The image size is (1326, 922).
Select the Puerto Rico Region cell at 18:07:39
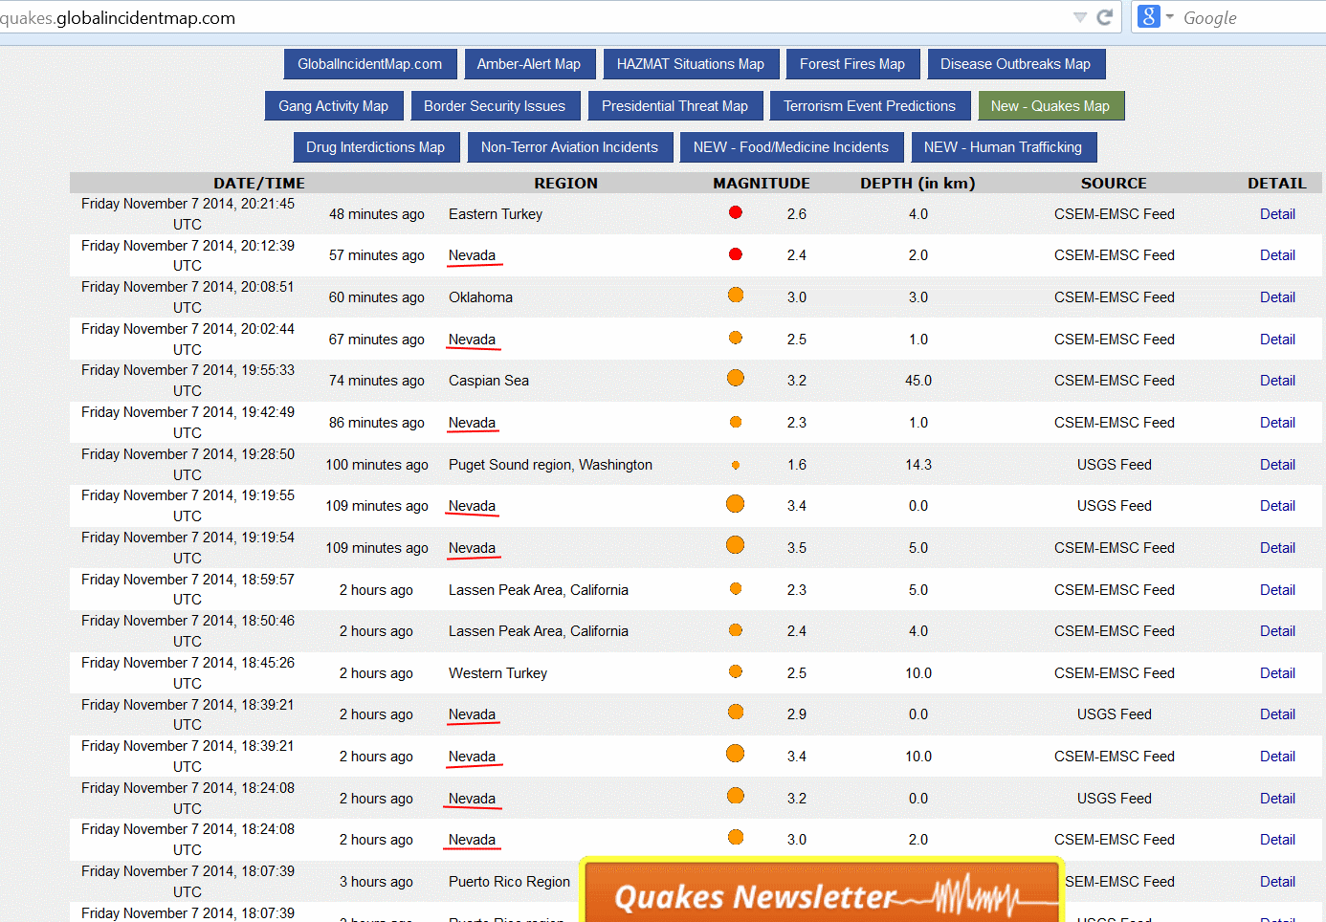tap(509, 882)
